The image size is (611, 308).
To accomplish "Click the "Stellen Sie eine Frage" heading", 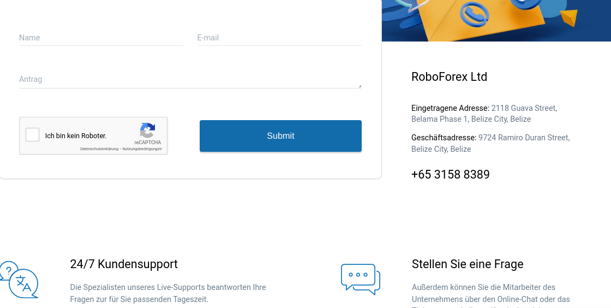I will tap(468, 264).
